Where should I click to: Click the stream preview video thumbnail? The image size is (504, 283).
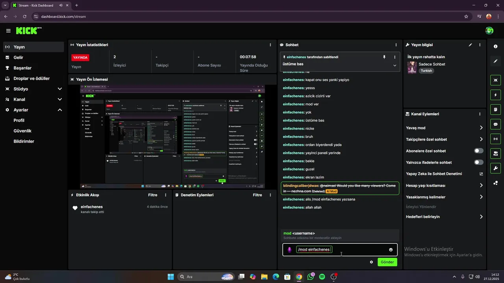[x=172, y=137]
